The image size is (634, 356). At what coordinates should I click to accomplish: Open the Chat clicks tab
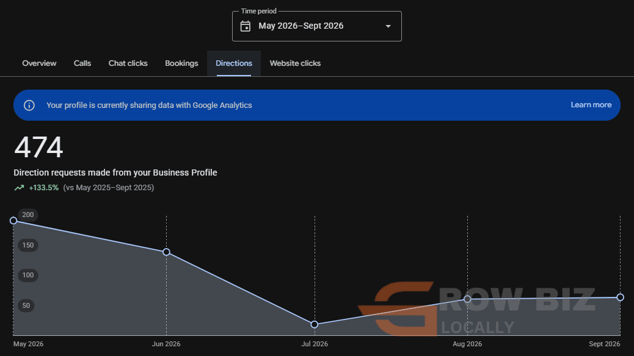point(128,63)
